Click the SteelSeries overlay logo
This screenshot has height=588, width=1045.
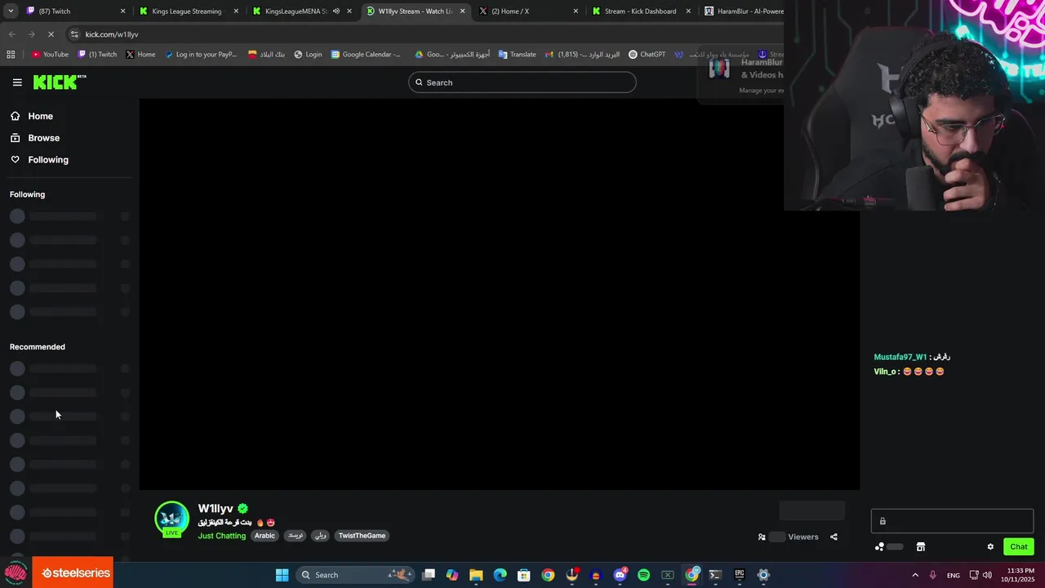tap(72, 572)
